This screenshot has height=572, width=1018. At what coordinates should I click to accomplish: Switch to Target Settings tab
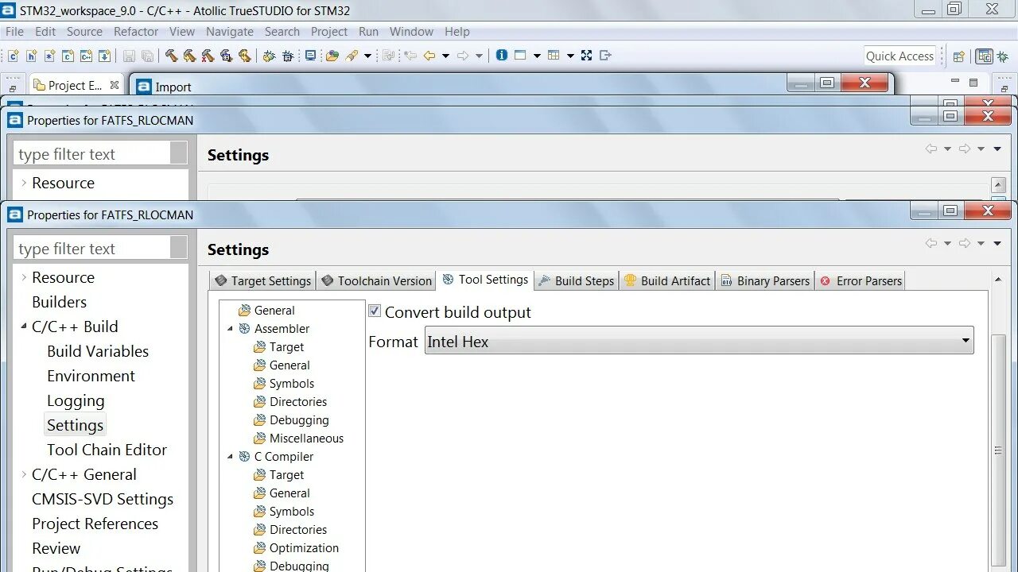263,280
